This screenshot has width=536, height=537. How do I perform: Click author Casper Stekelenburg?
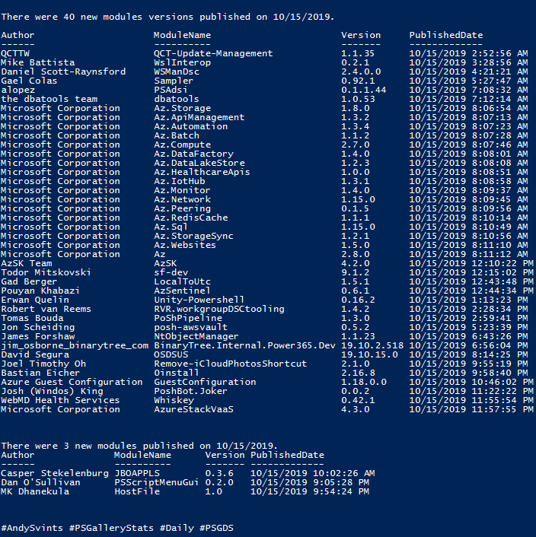55,473
